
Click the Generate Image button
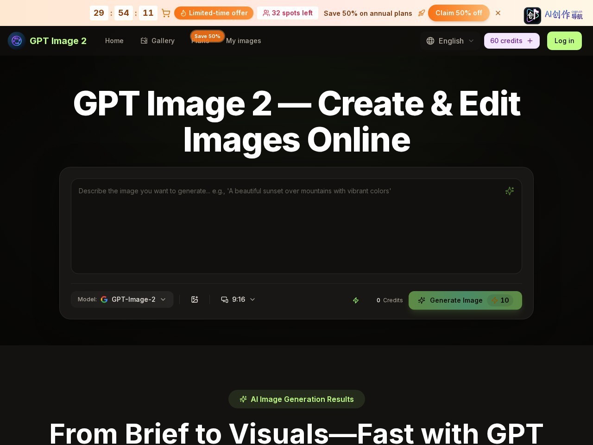[x=465, y=300]
